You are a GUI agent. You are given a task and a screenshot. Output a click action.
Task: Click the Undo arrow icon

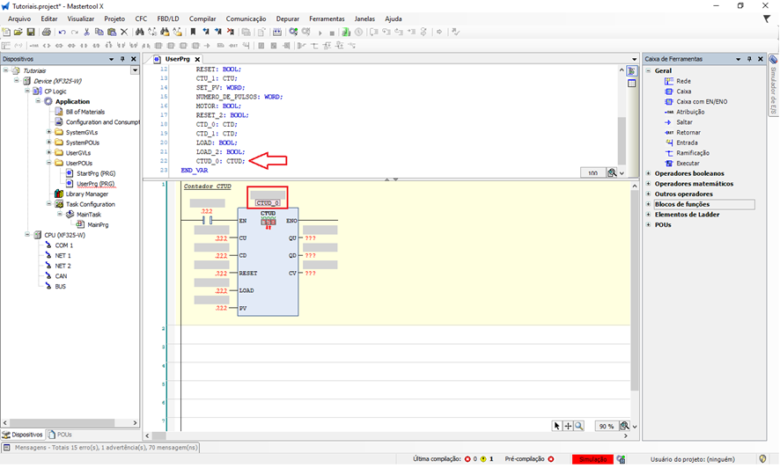click(62, 33)
